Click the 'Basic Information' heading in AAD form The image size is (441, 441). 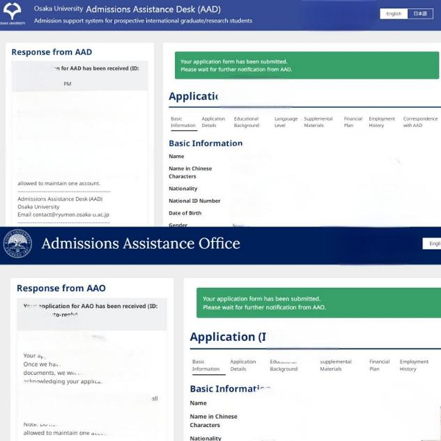206,143
